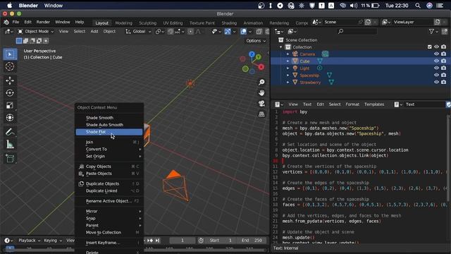Select the Transform tool
Viewport: 451px width, 254px height.
10,118
